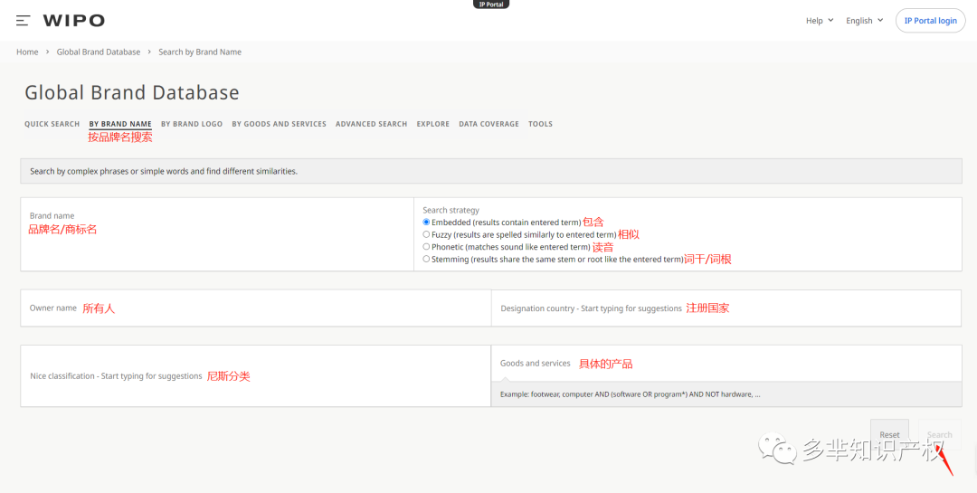Go to Home breadcrumb
Screen dimensions: 977x493
point(27,52)
